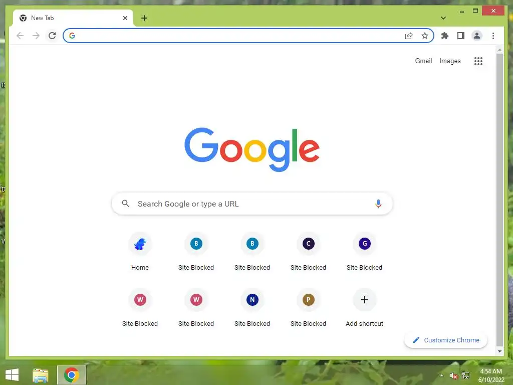Image resolution: width=513 pixels, height=385 pixels.
Task: Click the forward navigation arrow
Action: point(36,36)
